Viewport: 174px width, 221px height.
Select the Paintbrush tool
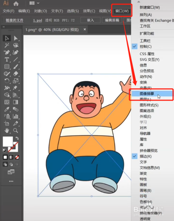16,67
